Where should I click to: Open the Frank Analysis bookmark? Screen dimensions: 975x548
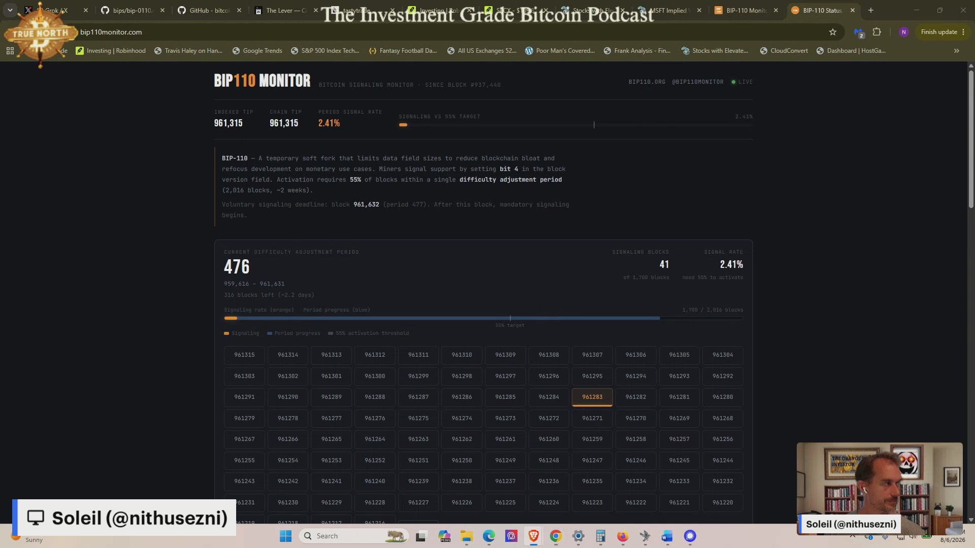point(637,51)
